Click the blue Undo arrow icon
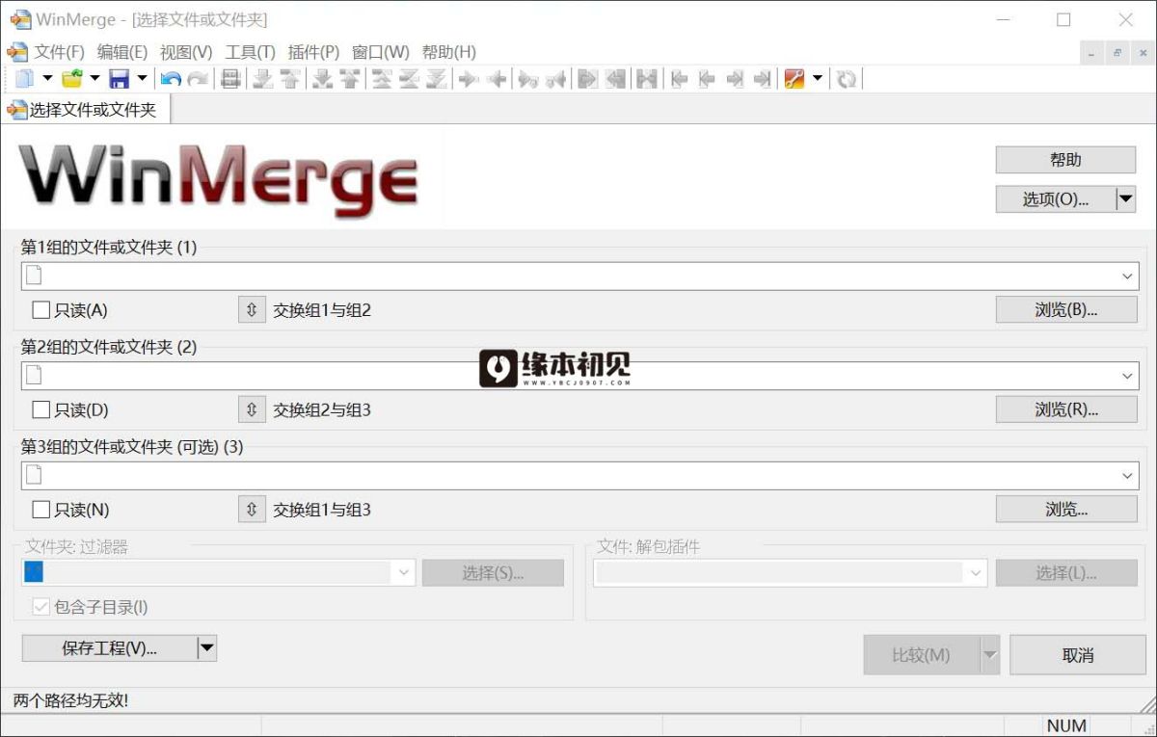1157x737 pixels. tap(171, 79)
